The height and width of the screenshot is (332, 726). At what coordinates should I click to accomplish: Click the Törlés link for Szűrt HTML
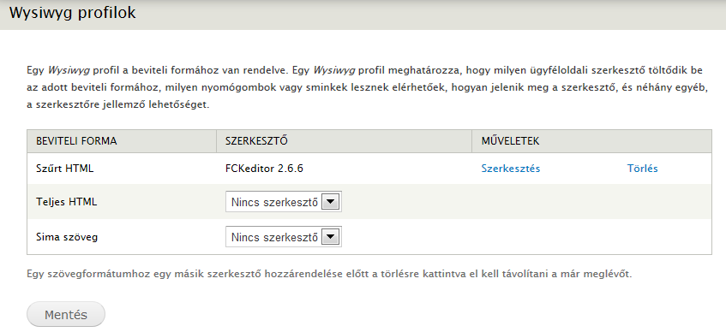[x=642, y=169]
